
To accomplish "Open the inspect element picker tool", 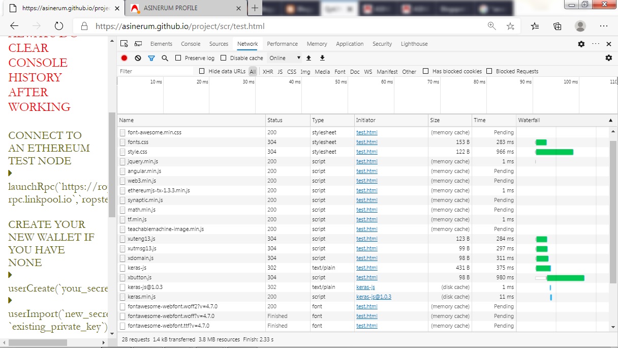I will pyautogui.click(x=125, y=44).
